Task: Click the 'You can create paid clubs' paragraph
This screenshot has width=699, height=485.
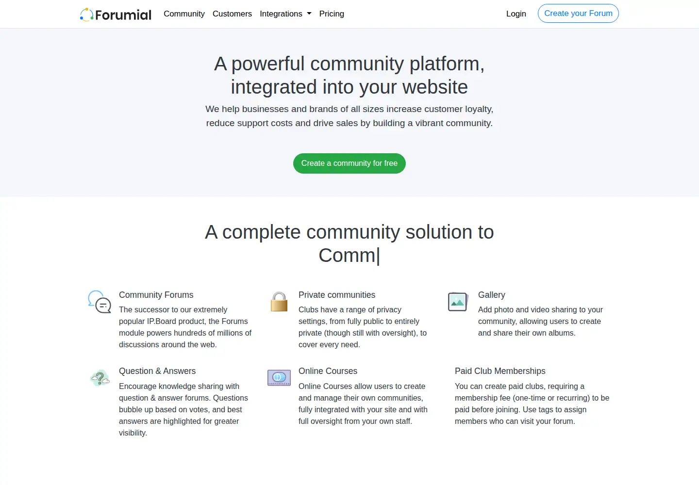Action: (532, 404)
